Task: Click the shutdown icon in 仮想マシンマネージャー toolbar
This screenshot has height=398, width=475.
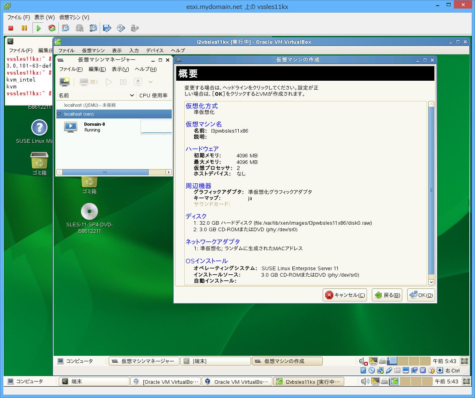Action: click(x=138, y=82)
